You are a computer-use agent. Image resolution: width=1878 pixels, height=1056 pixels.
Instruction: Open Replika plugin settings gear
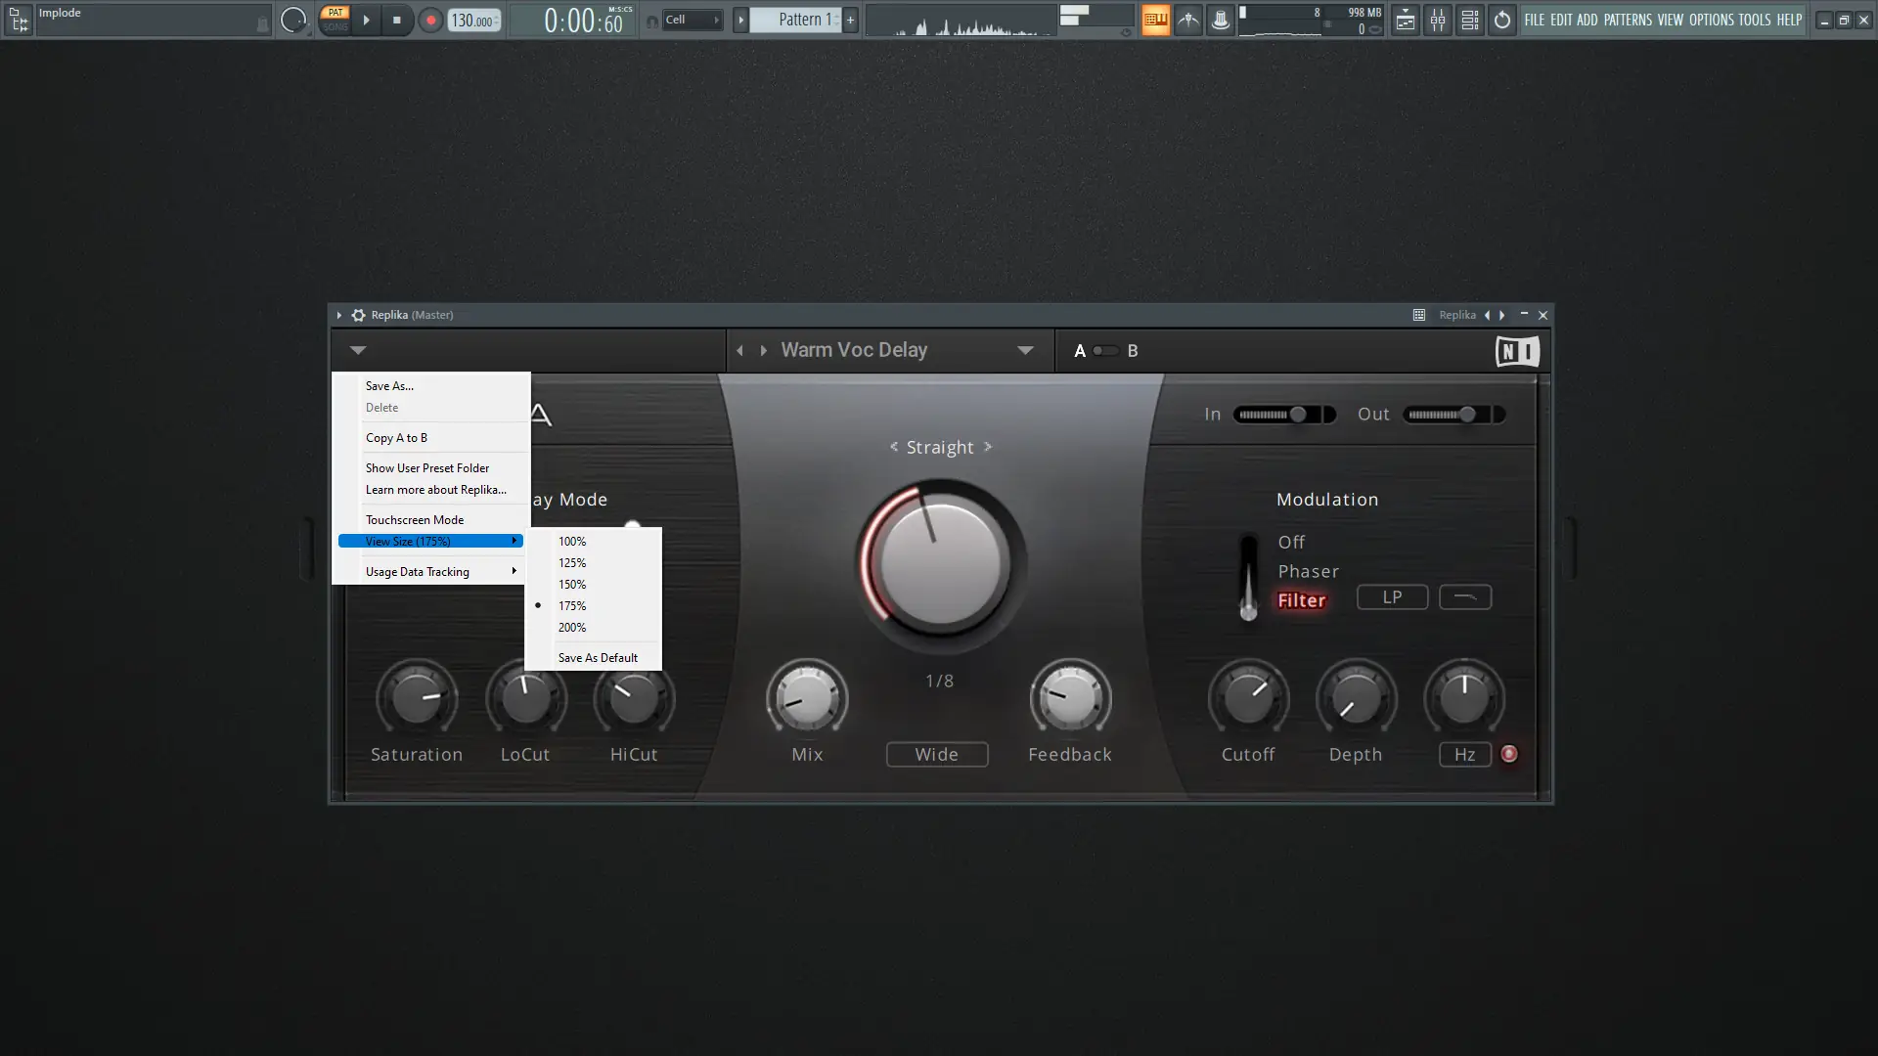(359, 315)
